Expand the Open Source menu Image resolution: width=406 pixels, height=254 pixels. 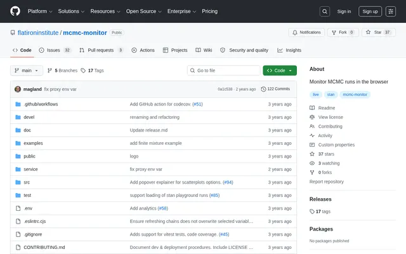pos(144,11)
